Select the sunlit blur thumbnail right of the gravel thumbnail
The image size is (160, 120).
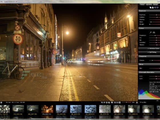tap(119, 109)
